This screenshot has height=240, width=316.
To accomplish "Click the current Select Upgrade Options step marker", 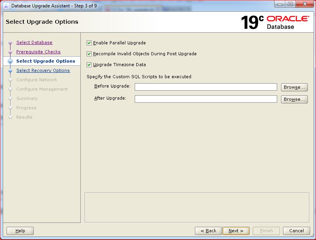I will click(10, 61).
